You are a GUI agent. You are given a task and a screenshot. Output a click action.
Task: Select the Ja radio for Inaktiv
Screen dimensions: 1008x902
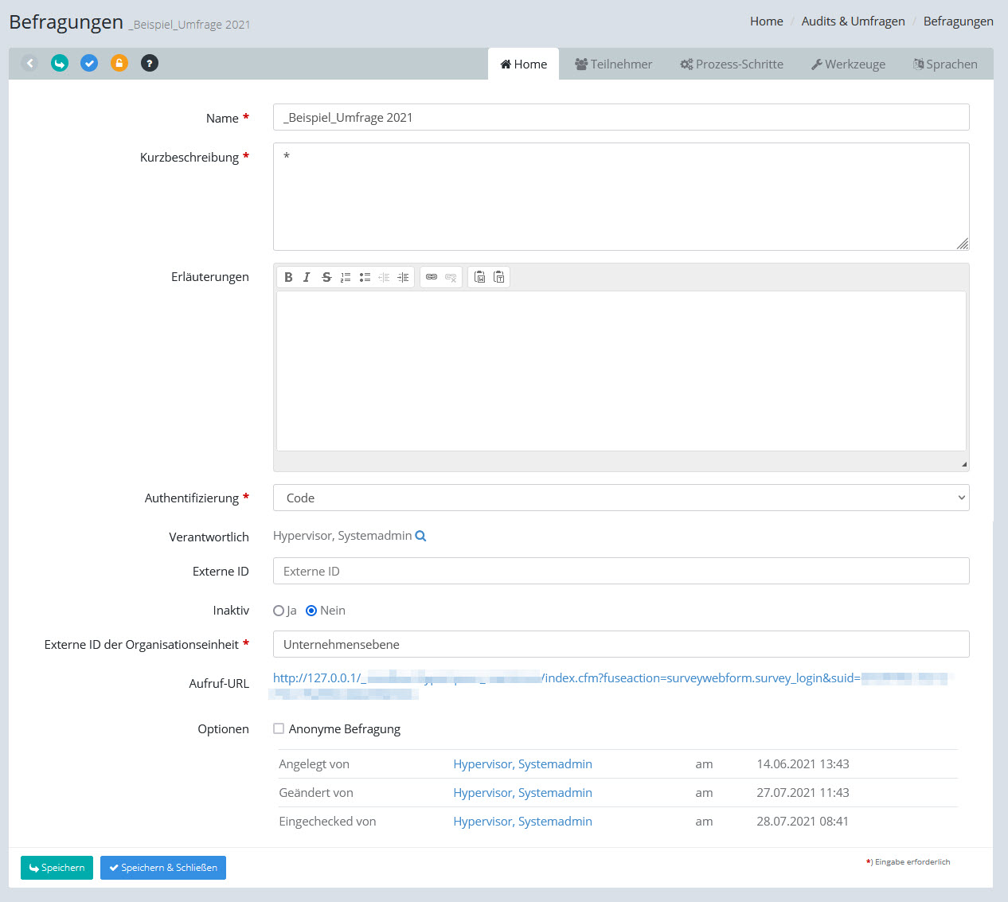279,611
